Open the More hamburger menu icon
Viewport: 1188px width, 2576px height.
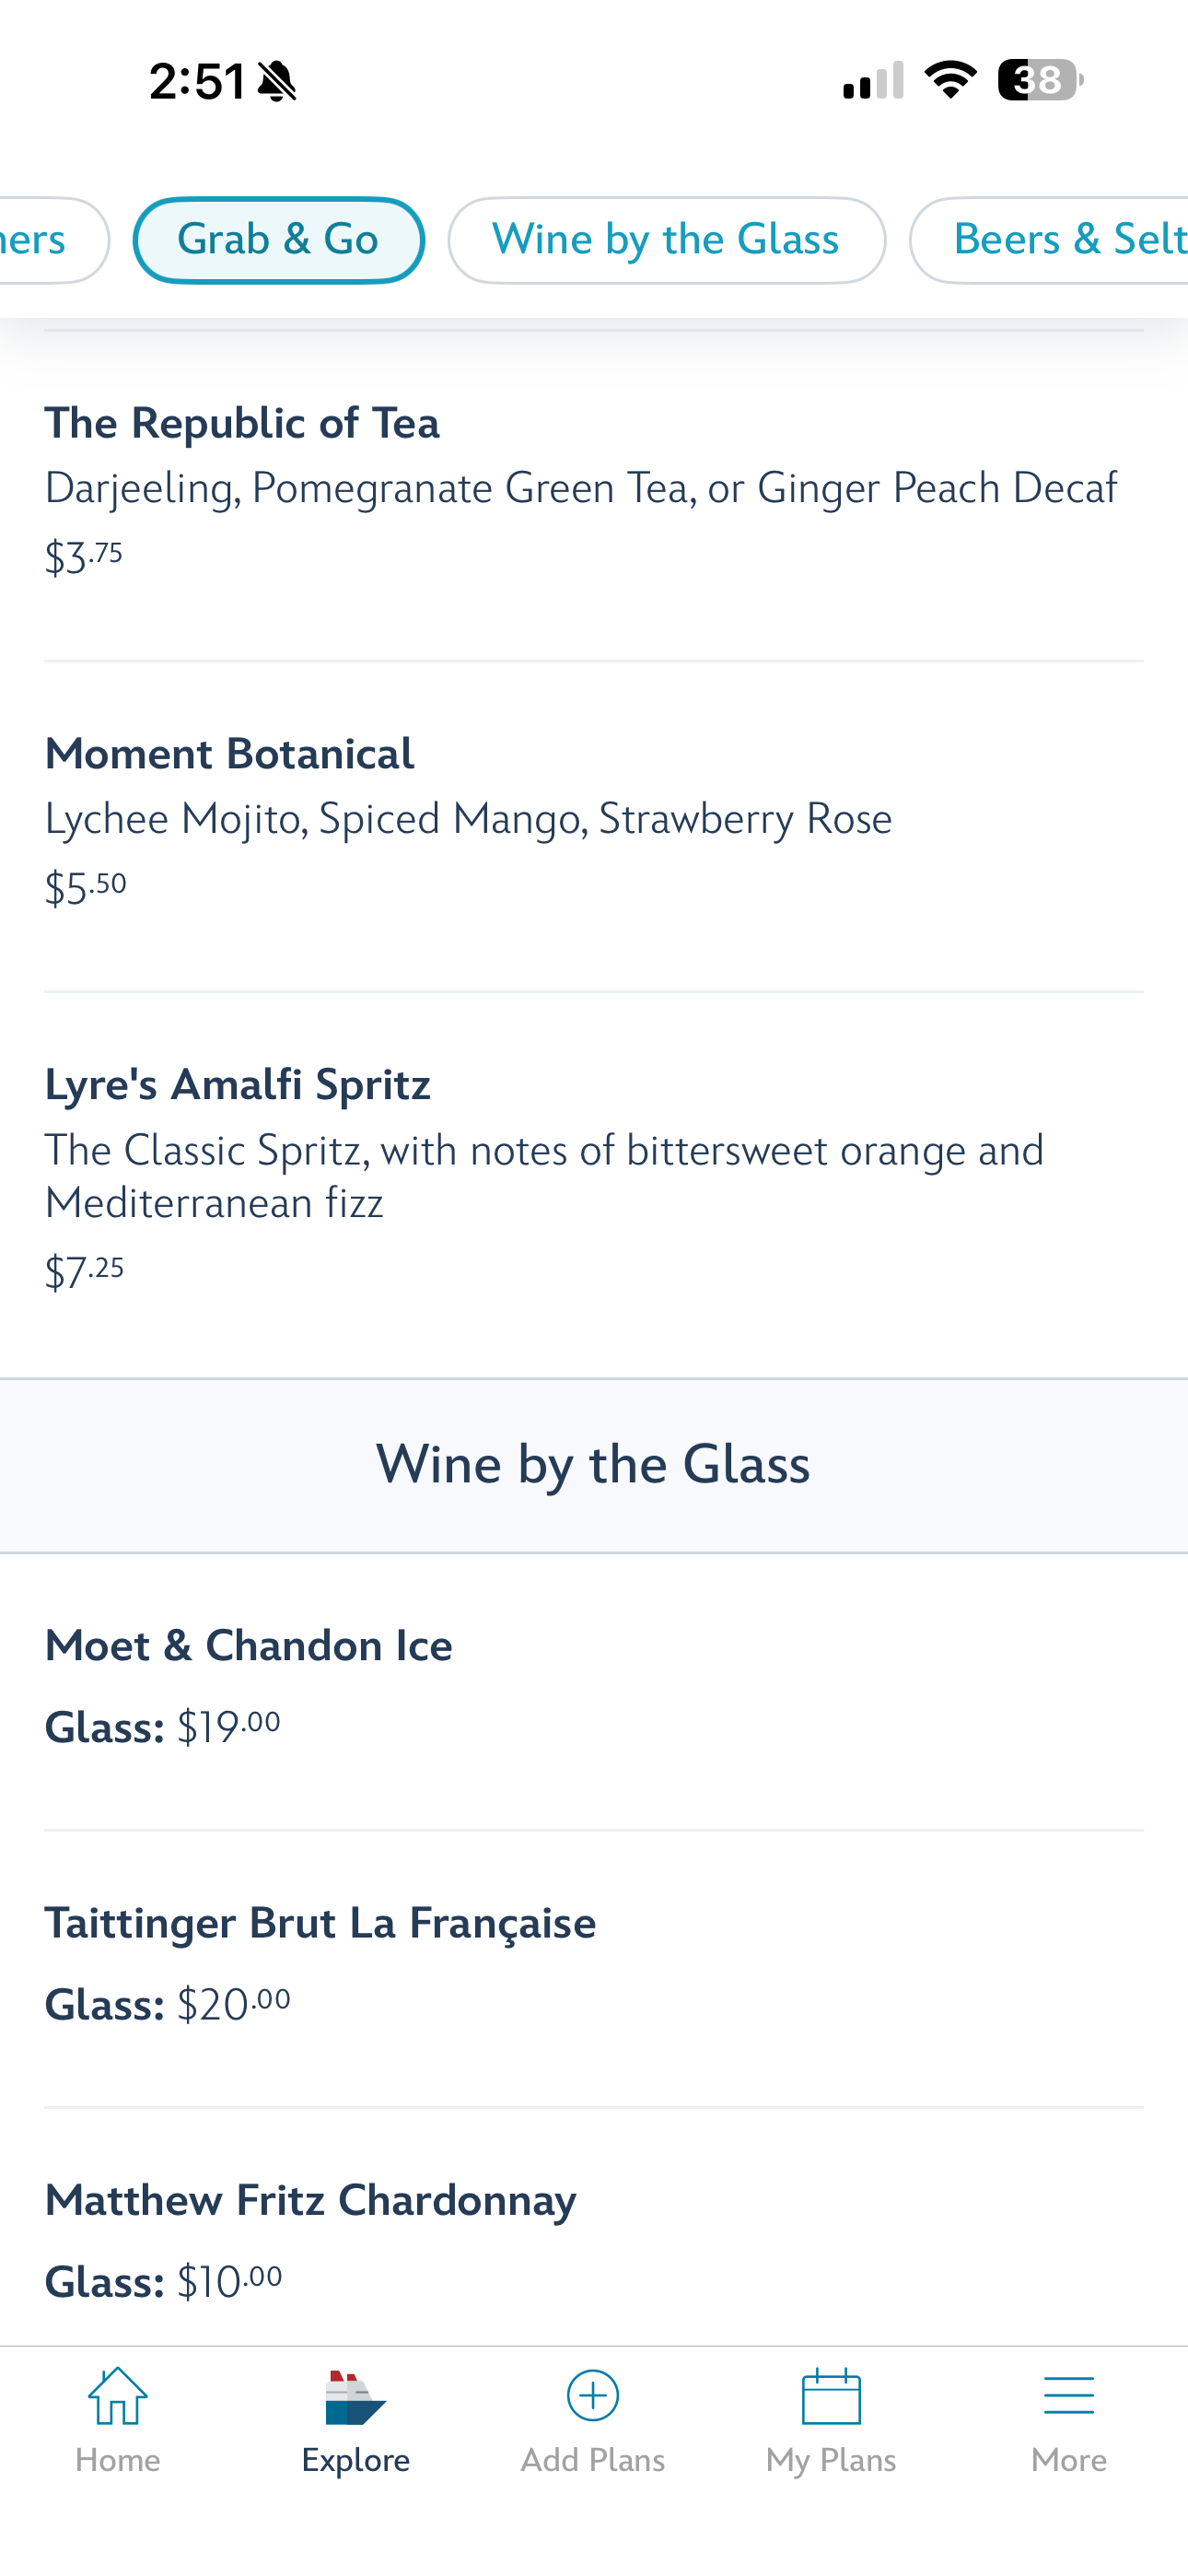pos(1068,2396)
